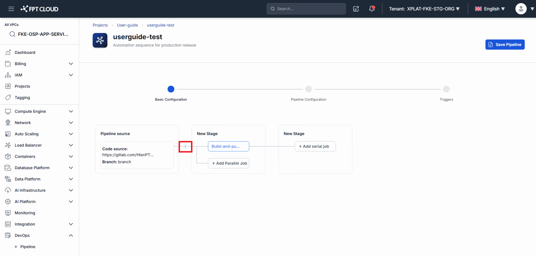Click the plus circle to insert stage
The width and height of the screenshot is (536, 256).
(x=185, y=146)
